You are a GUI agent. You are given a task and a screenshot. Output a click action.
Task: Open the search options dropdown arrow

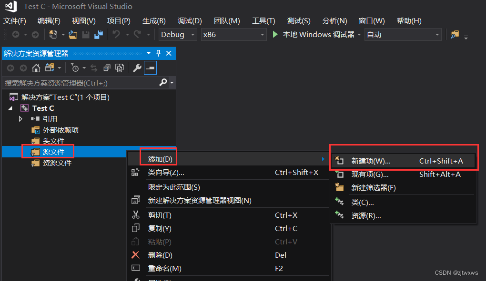pyautogui.click(x=172, y=83)
